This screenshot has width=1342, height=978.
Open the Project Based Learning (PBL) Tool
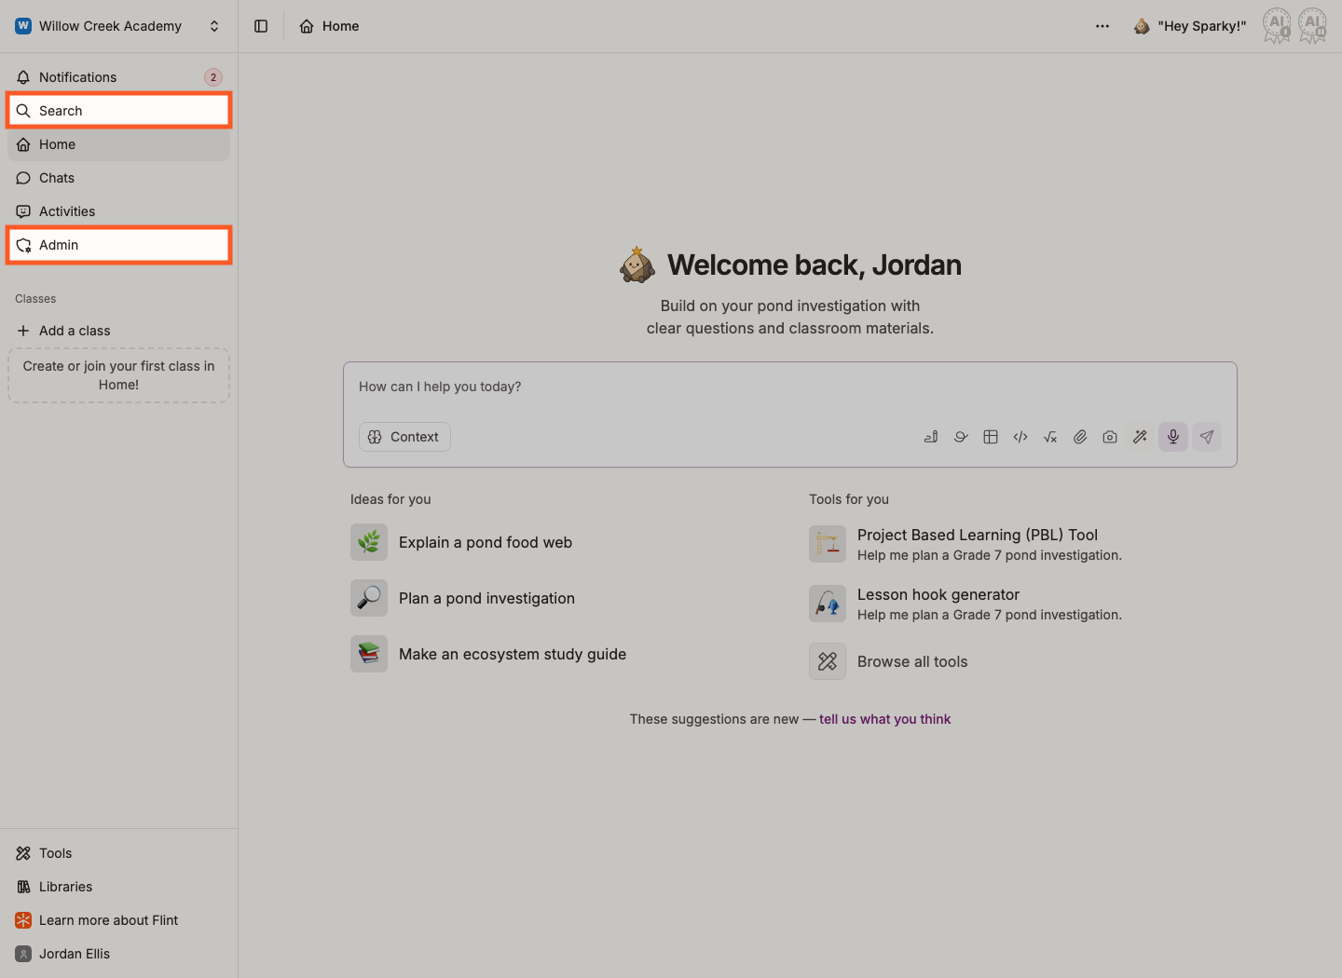965,544
